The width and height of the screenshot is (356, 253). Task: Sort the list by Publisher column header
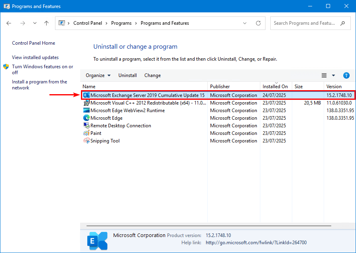point(220,86)
